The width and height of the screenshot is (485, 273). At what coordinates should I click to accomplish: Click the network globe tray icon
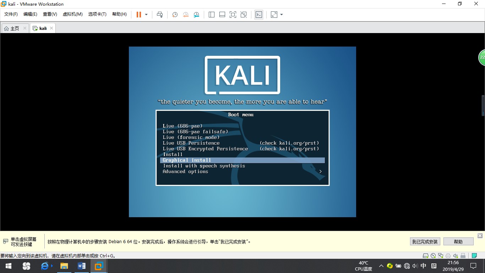(407, 266)
